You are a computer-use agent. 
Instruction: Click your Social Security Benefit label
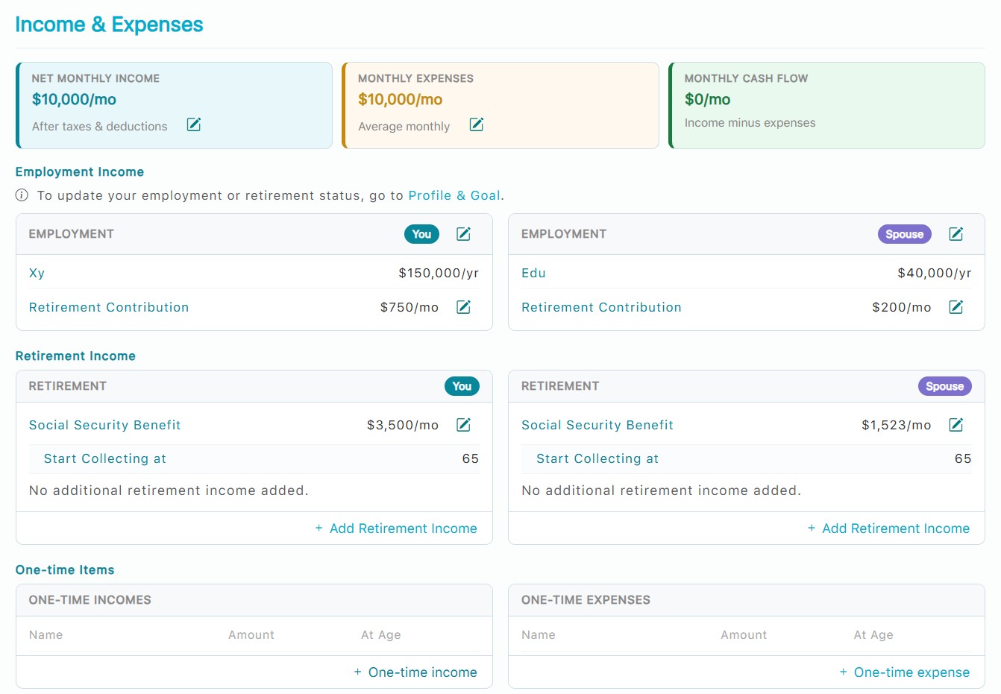click(x=105, y=425)
